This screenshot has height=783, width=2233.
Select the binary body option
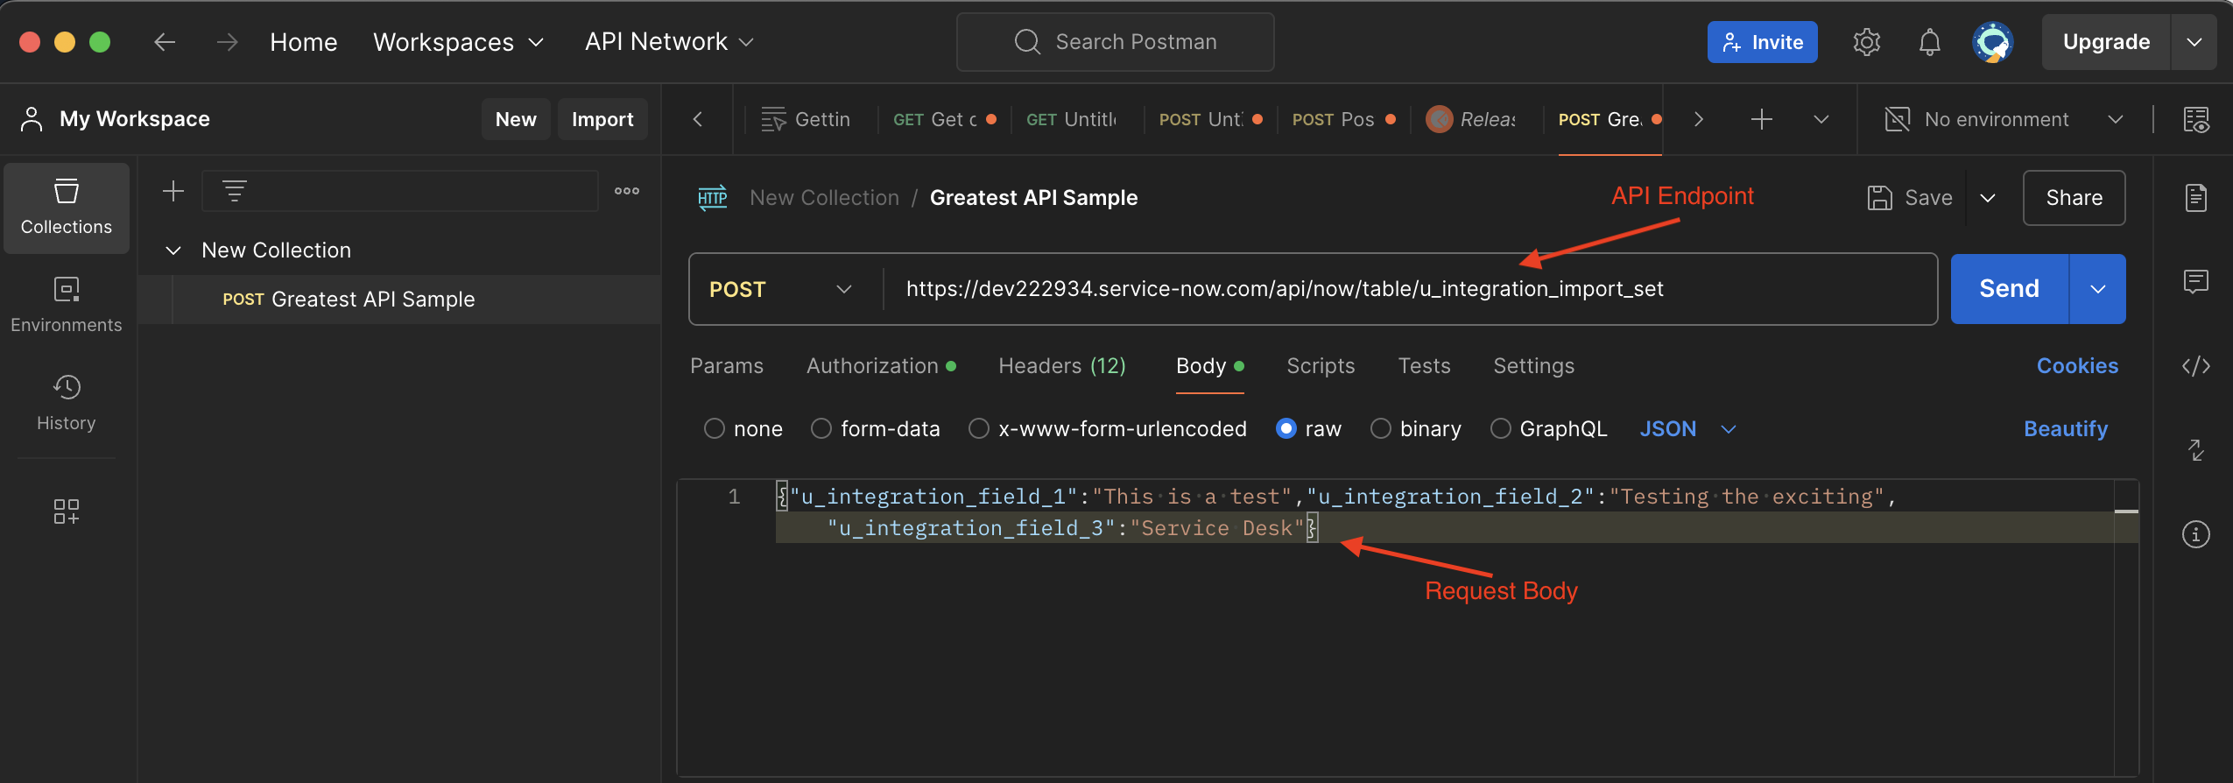(x=1380, y=428)
